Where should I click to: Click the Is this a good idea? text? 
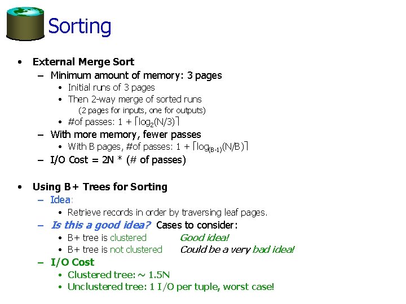tap(101, 225)
